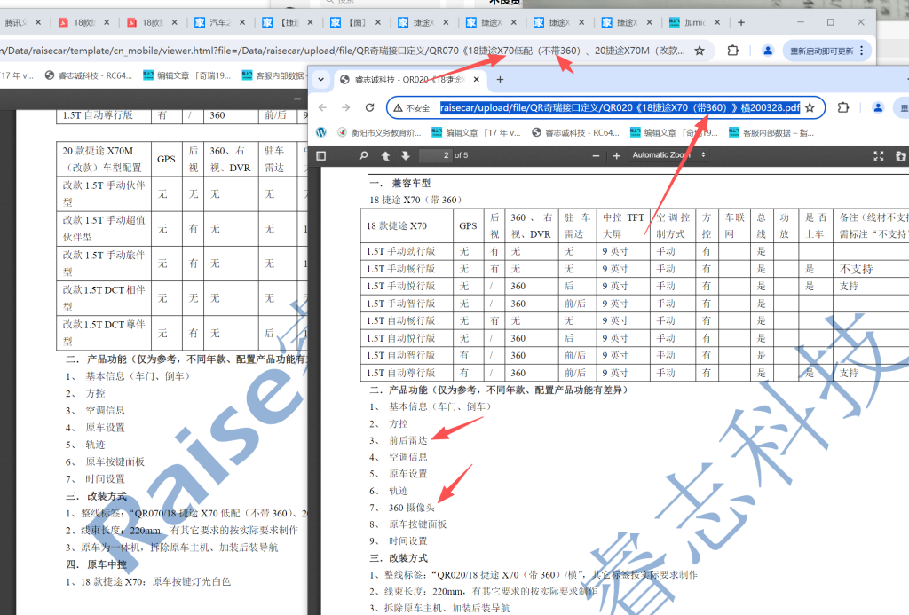
Task: Open front window's 睿志诚科技 - RC64... bookmark
Action: (575, 133)
